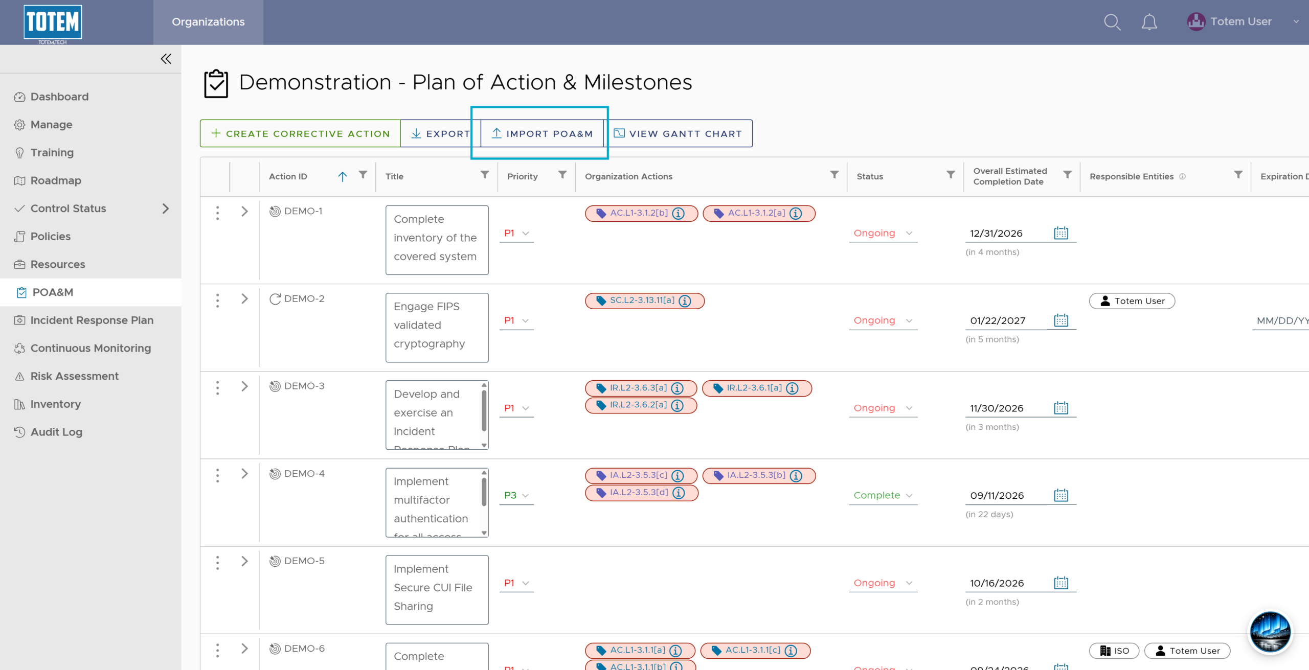Open row menu for DEMO-3

coord(217,388)
